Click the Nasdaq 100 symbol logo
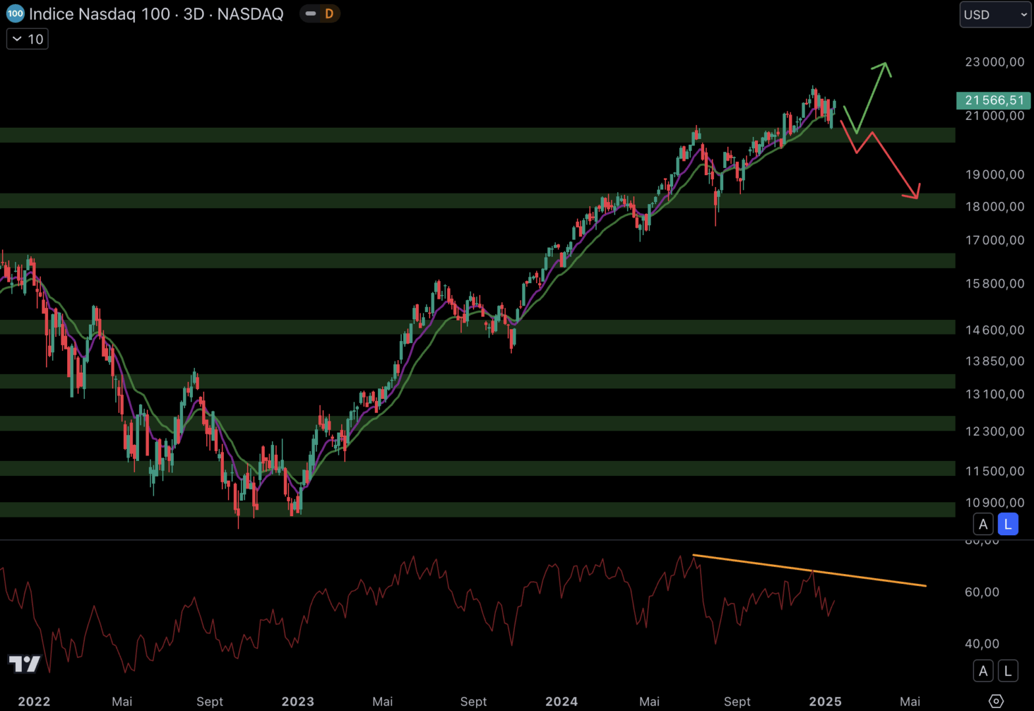The height and width of the screenshot is (711, 1034). pos(14,13)
